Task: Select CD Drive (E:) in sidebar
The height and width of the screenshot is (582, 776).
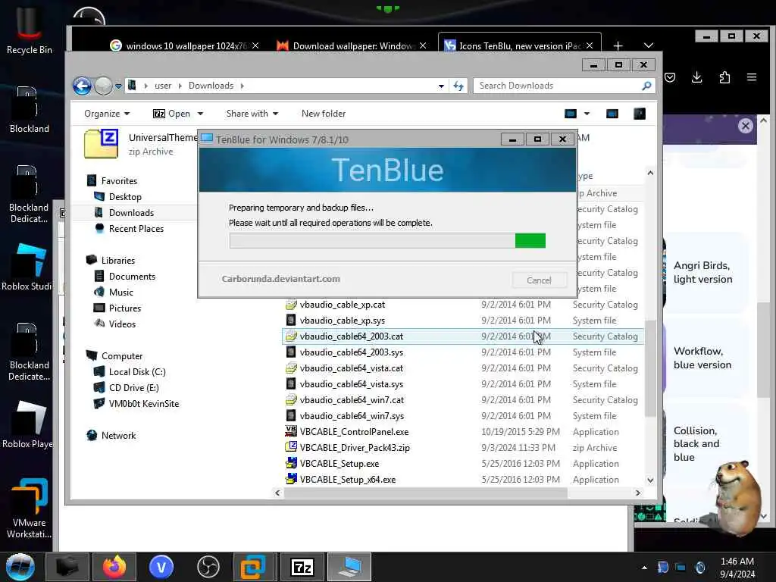Action: [x=133, y=388]
